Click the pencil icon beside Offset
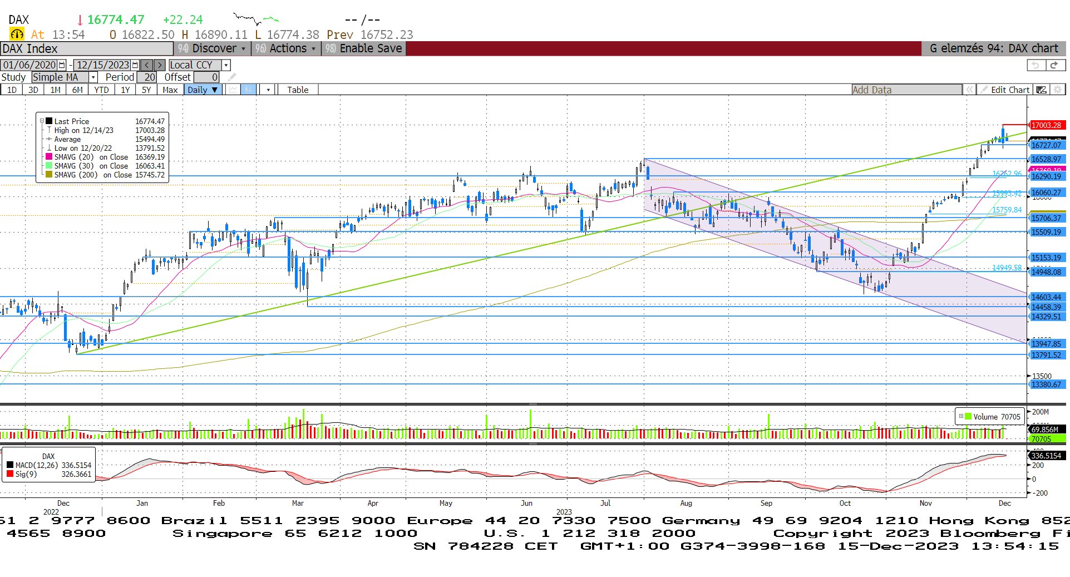This screenshot has height=577, width=1070. 232,77
